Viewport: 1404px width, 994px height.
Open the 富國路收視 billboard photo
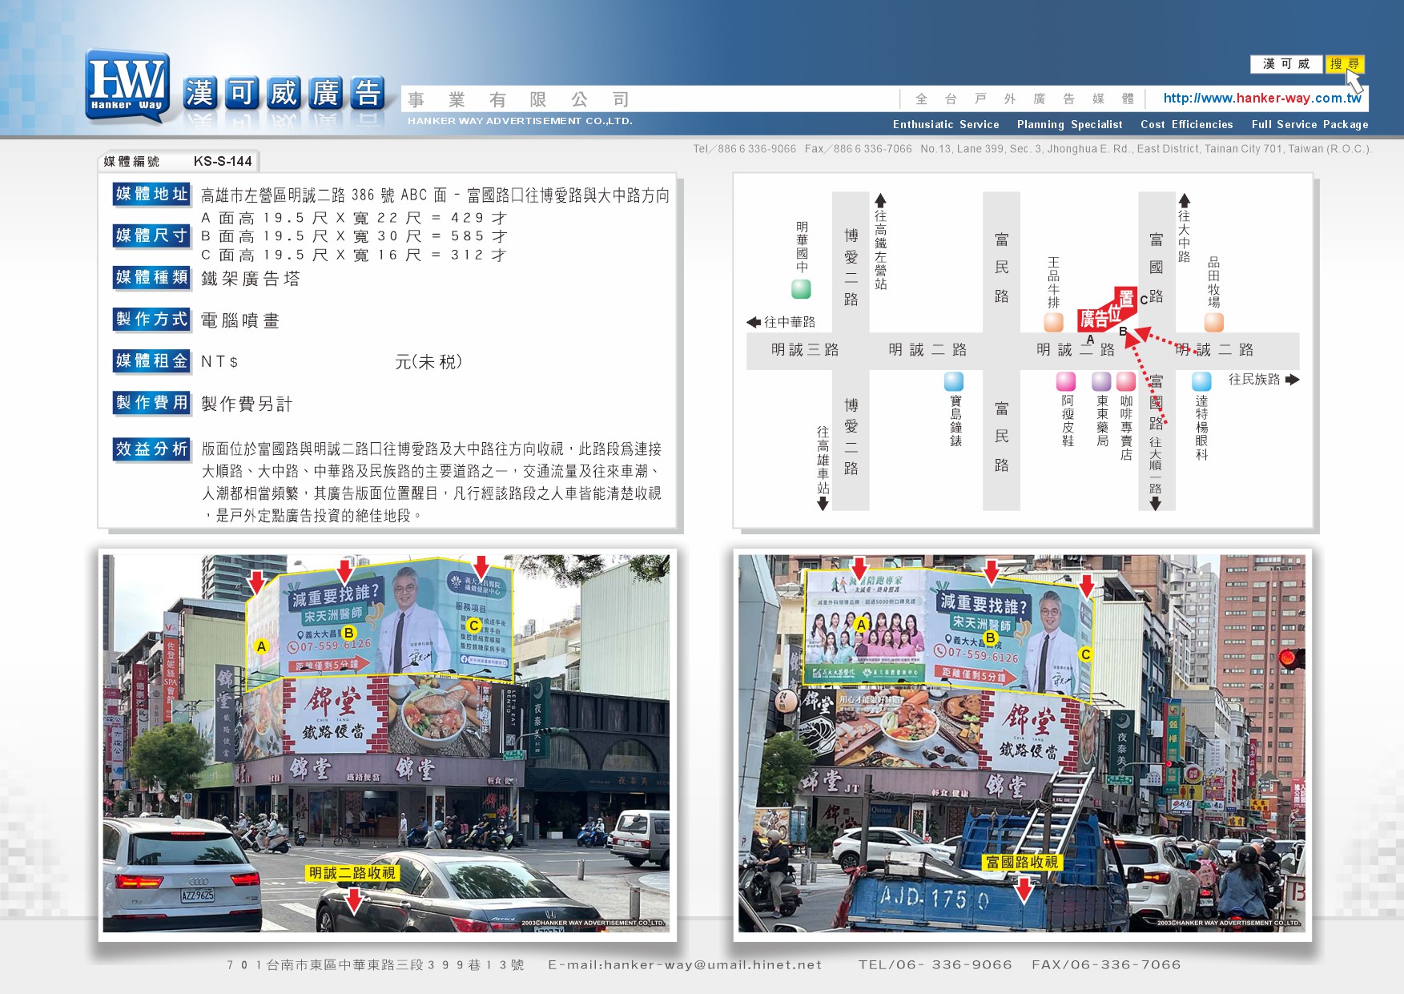(x=1022, y=743)
